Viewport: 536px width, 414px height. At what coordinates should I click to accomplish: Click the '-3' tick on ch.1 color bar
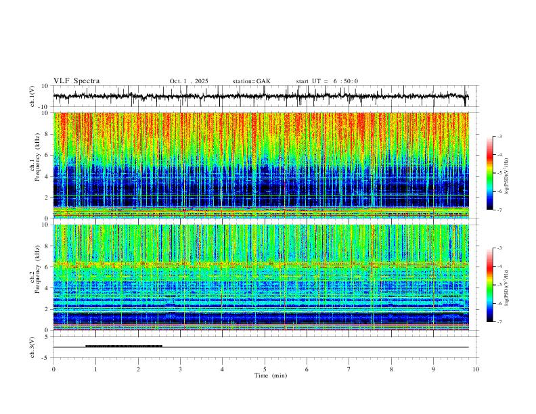coord(499,136)
